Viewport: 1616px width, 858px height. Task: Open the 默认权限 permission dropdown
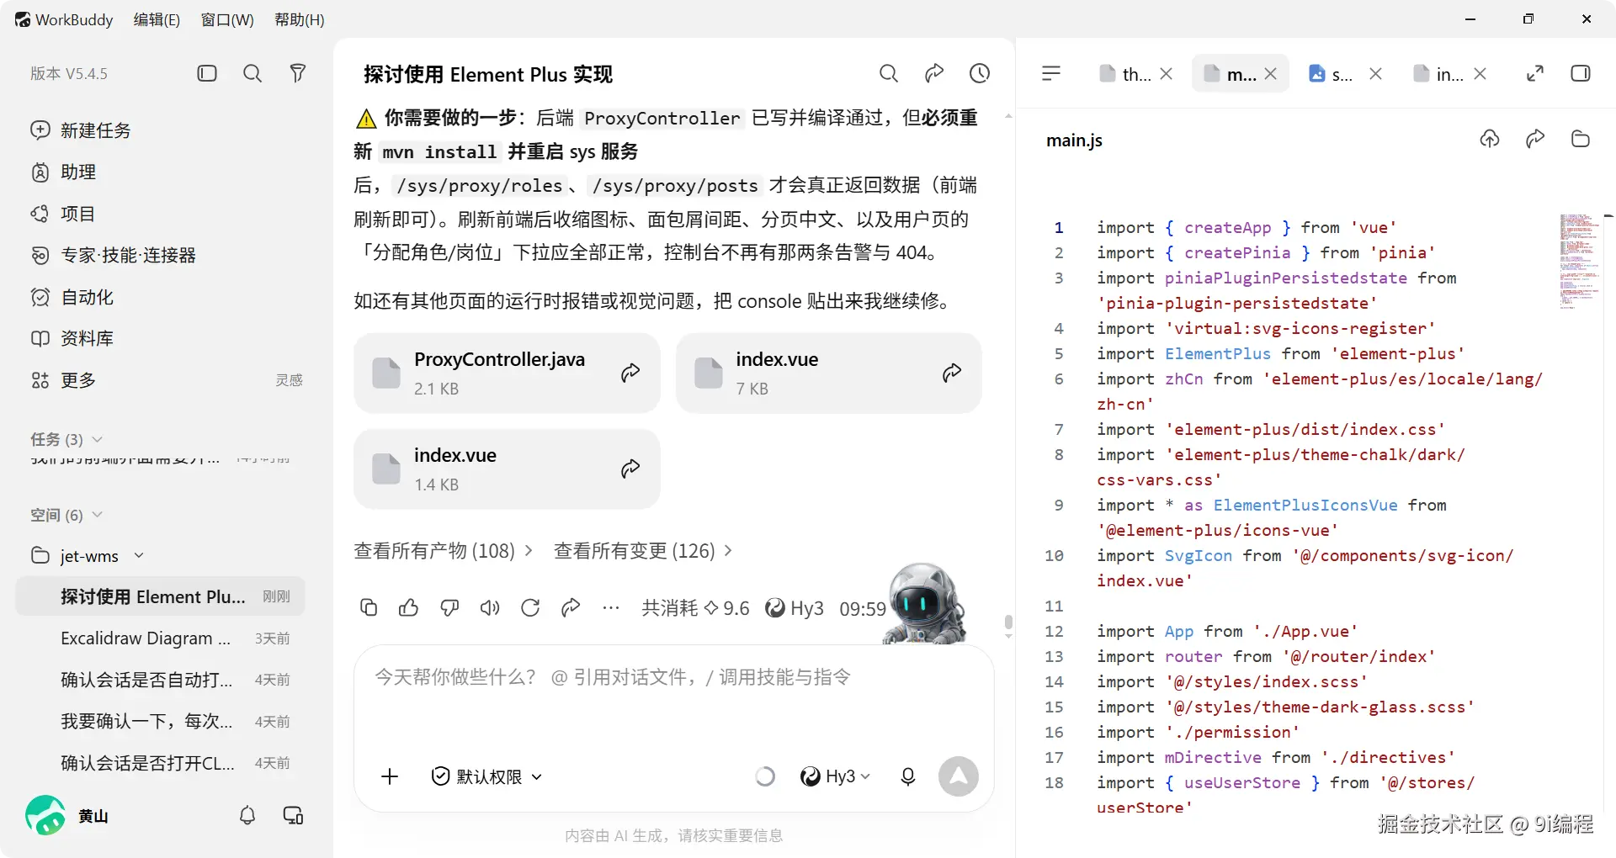[x=486, y=776]
